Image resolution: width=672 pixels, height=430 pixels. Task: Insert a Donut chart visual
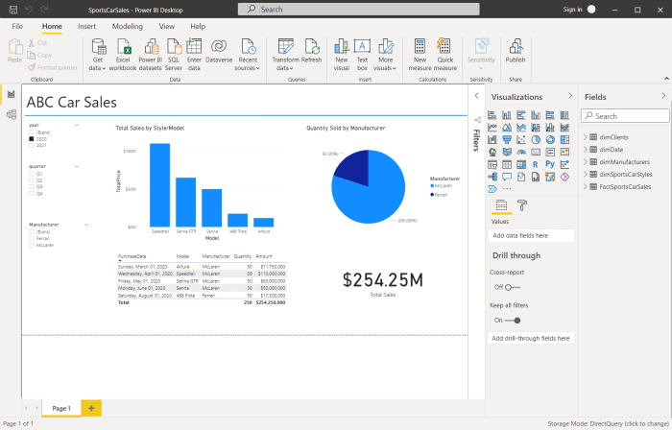[x=550, y=139]
